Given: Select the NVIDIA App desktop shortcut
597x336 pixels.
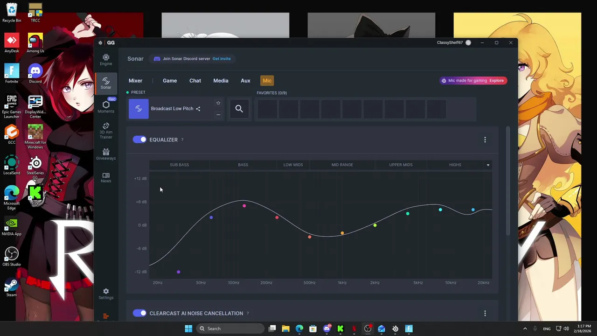Looking at the screenshot, I should click(12, 226).
